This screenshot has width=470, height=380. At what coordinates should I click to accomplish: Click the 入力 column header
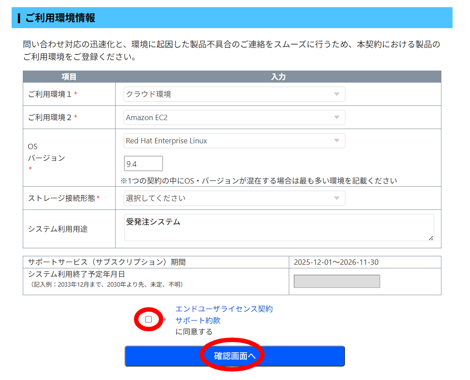pos(279,76)
